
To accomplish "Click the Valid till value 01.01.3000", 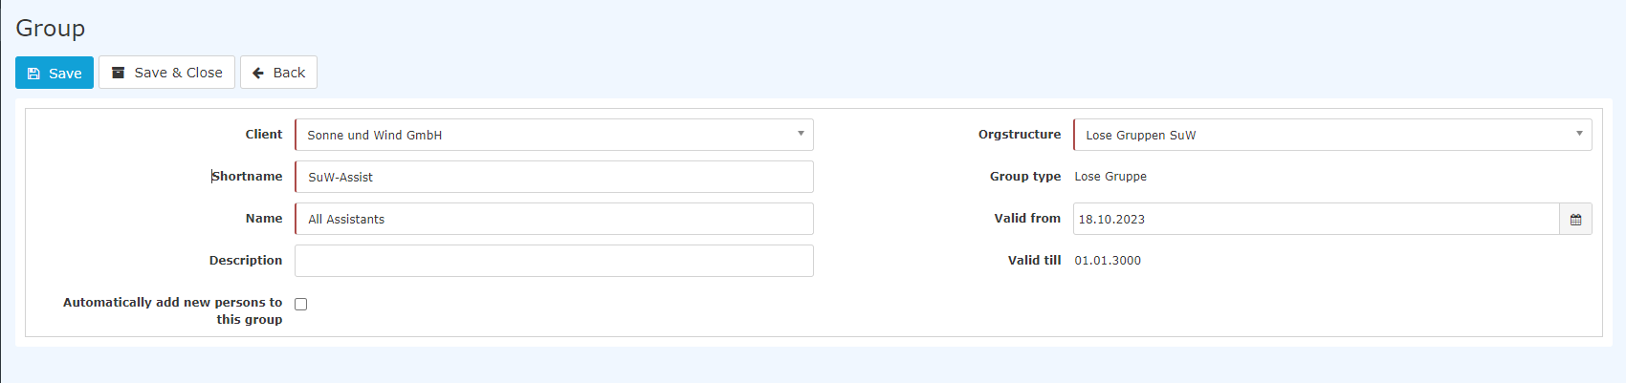I will click(1108, 261).
